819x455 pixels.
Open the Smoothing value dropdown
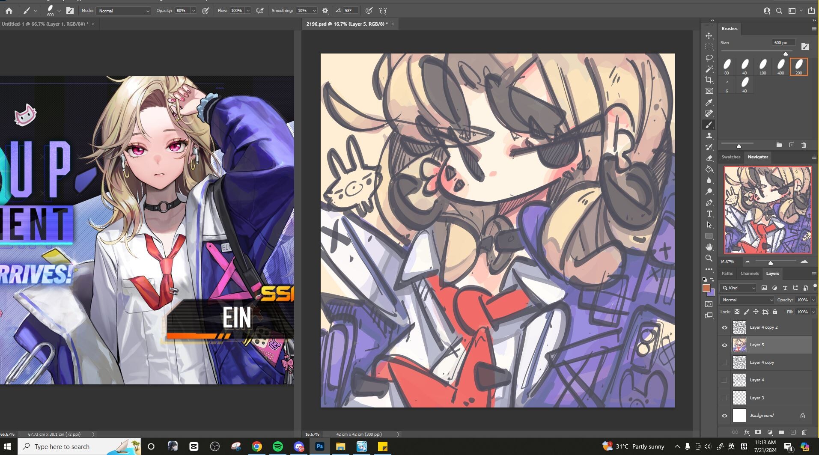point(314,11)
